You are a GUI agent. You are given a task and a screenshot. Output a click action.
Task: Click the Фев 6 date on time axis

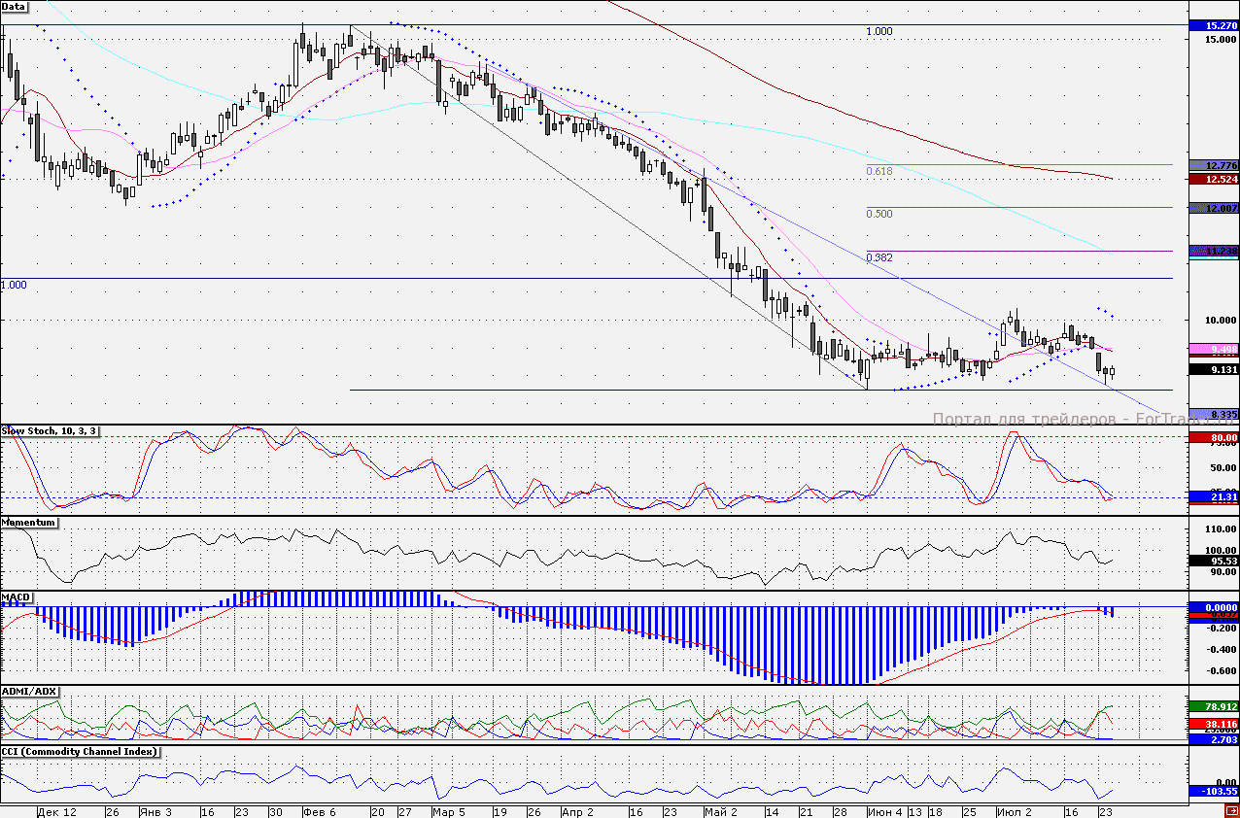[x=319, y=811]
